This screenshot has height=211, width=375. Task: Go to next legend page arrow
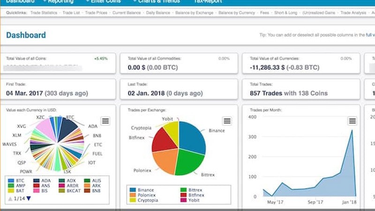point(29,199)
